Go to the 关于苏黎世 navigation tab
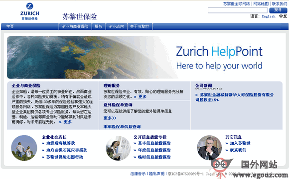Image resolution: width=289 pixels, height=179 pixels. [140, 26]
